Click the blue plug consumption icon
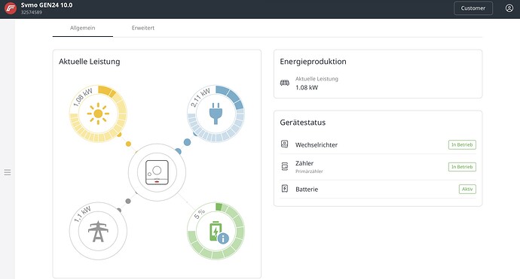Viewport: 520px width, 279px height. [216, 114]
